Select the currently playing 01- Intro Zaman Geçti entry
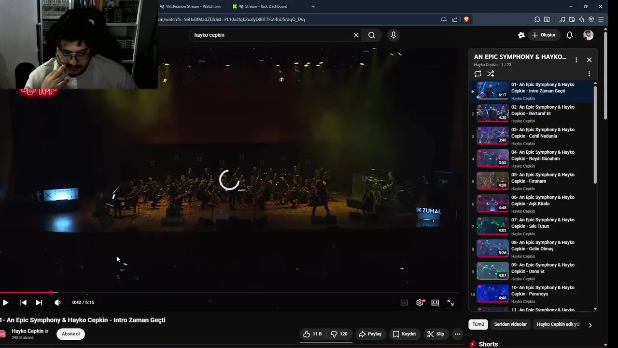 [x=531, y=91]
